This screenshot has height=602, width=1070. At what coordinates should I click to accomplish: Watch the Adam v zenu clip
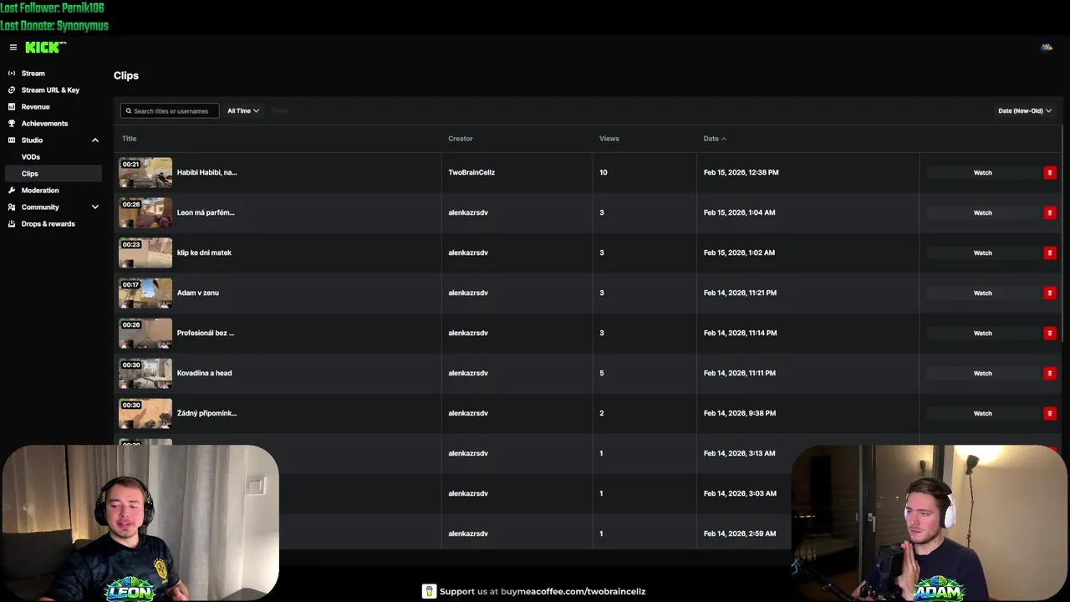tap(982, 293)
